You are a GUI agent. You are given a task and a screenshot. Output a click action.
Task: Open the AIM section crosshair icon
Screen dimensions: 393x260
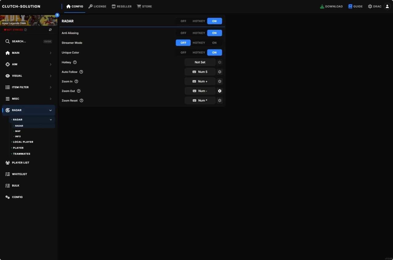[7, 64]
